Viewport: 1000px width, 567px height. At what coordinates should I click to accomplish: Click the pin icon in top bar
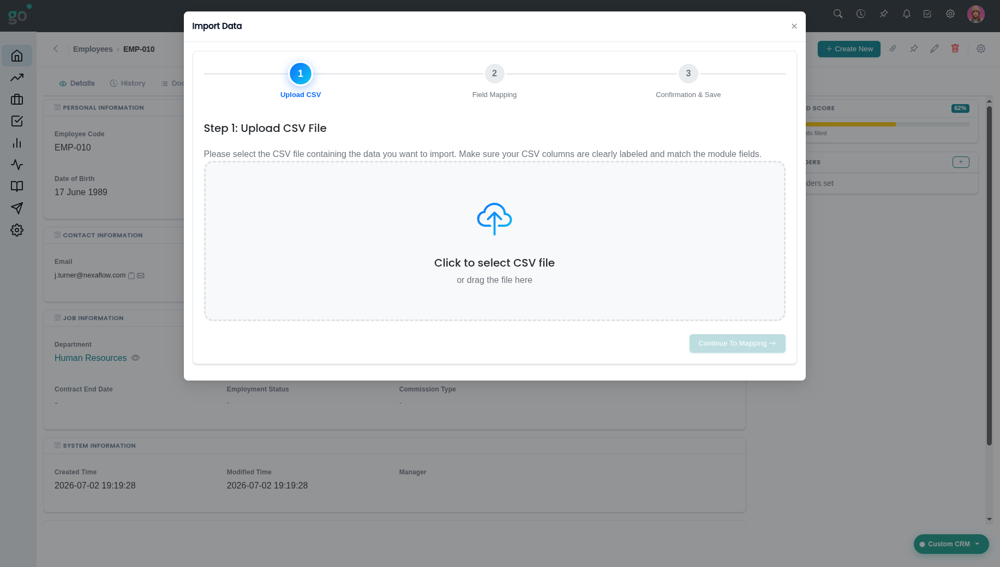(x=884, y=14)
